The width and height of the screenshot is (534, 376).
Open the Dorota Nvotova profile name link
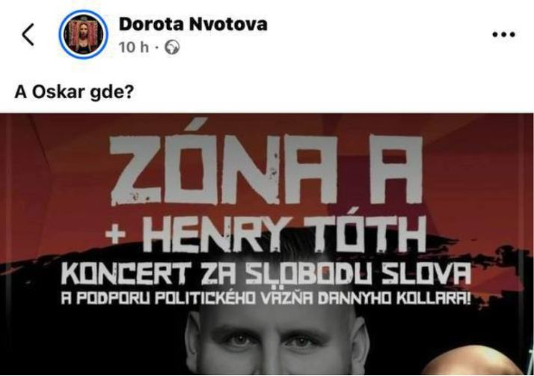click(x=193, y=24)
